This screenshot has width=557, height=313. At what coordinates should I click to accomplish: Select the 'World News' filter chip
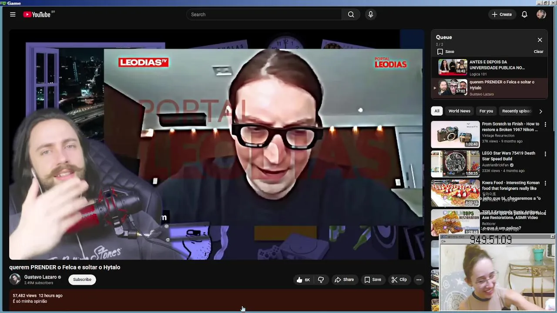[x=459, y=111]
